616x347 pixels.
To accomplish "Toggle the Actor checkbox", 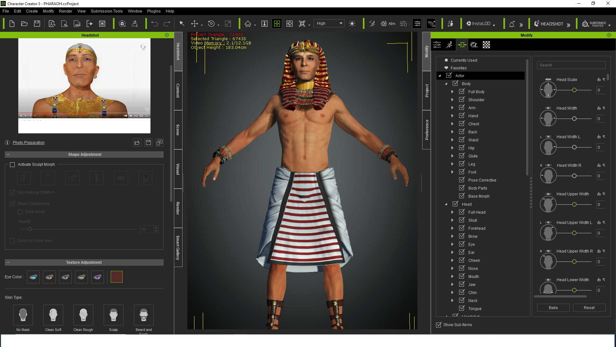I will [x=449, y=75].
